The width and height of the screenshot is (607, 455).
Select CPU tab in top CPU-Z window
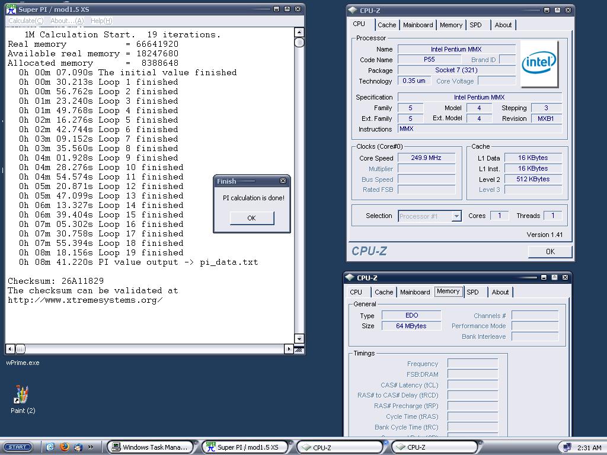359,24
